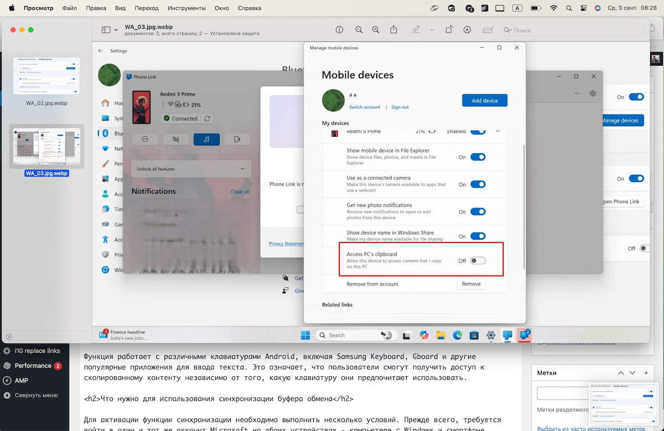Click Windows taskbar Search box

pos(355,335)
